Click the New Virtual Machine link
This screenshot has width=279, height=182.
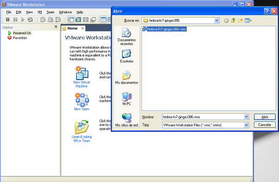(x=82, y=84)
